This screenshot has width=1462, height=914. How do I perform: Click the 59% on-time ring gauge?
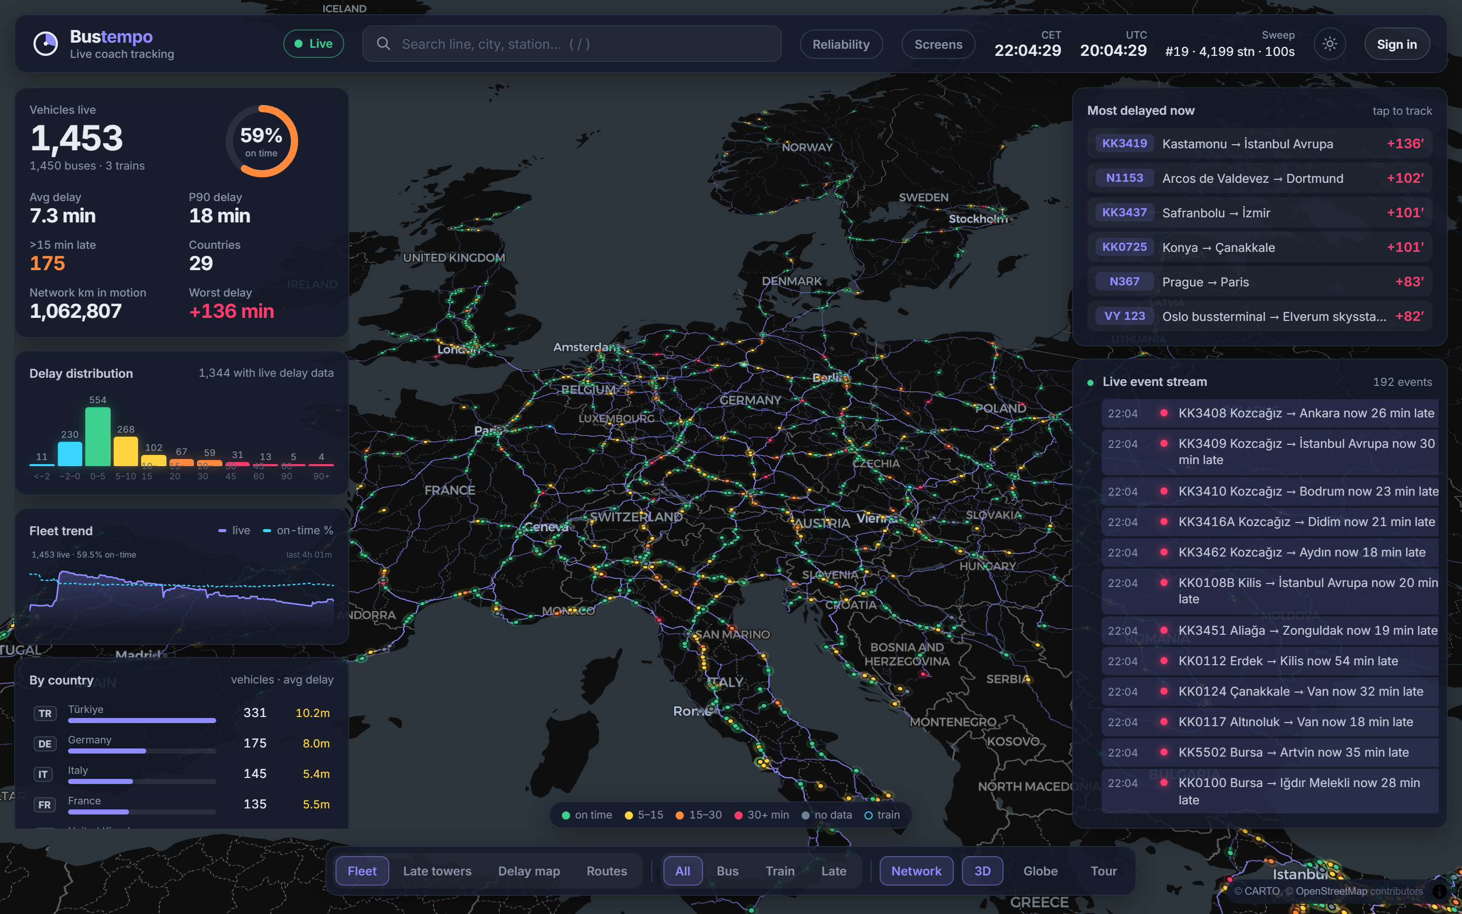[261, 141]
